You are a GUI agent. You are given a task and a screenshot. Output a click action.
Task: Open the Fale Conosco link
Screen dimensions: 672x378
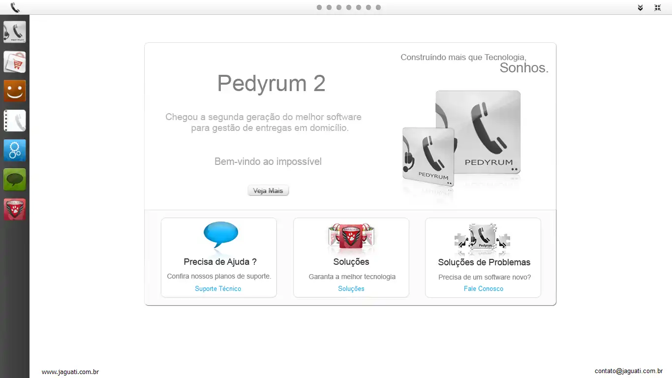click(484, 289)
